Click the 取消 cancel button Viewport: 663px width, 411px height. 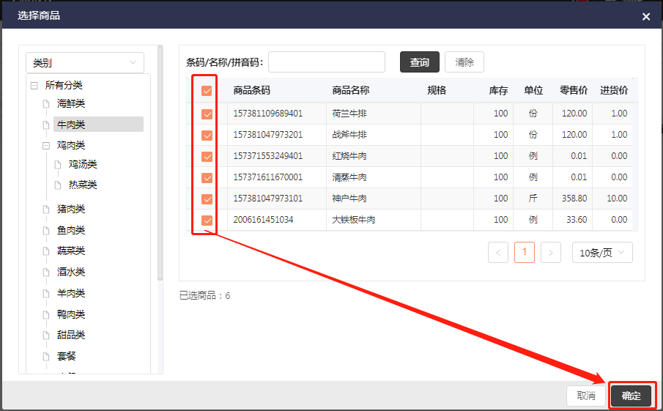tap(586, 396)
